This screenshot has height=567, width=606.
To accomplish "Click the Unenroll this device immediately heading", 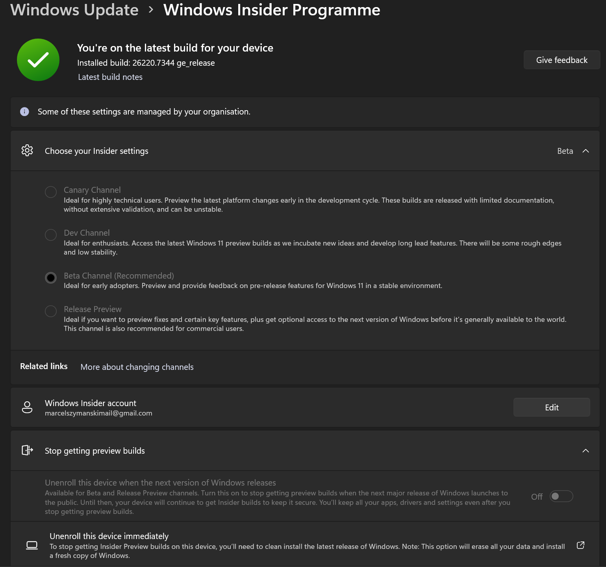I will coord(109,536).
